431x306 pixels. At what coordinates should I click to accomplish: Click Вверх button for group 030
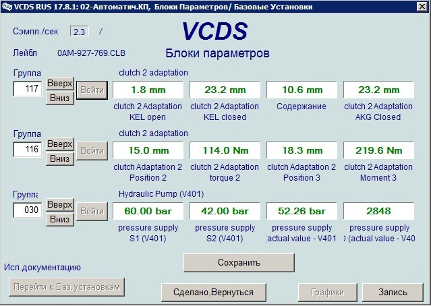59,205
